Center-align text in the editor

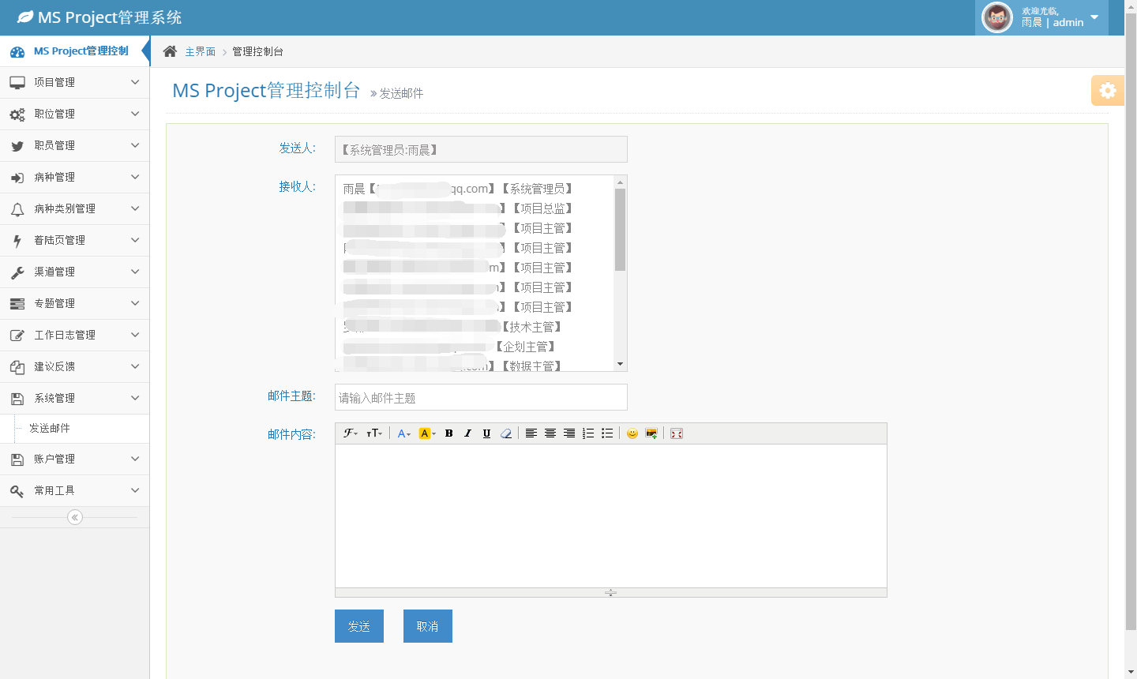(550, 433)
